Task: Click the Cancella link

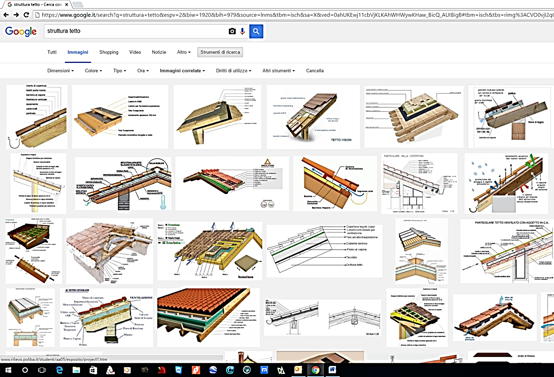Action: 315,71
